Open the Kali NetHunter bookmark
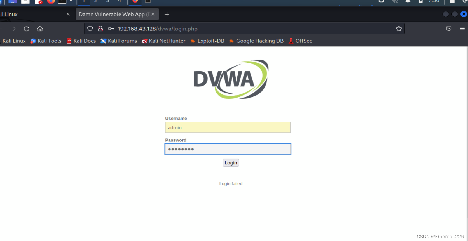Image resolution: width=468 pixels, height=241 pixels. (163, 41)
